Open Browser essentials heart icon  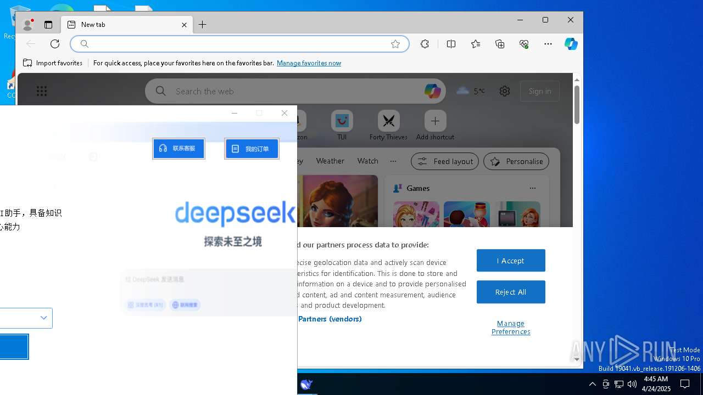[x=524, y=44]
